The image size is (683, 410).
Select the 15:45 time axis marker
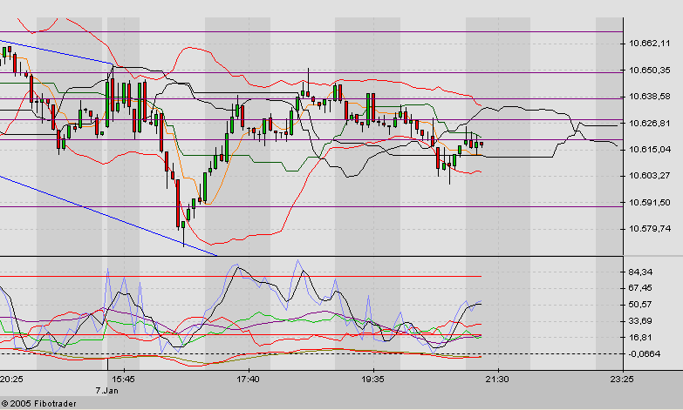click(122, 380)
